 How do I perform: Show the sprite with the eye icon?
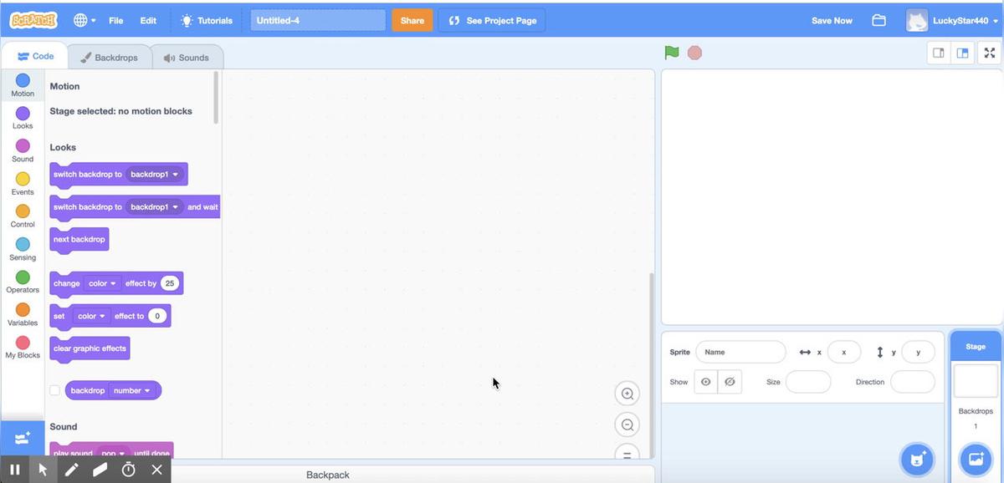[706, 382]
